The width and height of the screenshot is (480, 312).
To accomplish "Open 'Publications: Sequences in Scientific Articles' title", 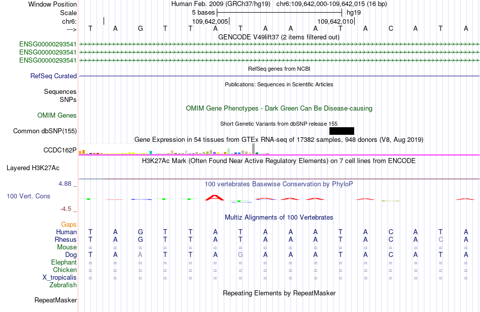I will pos(279,84).
